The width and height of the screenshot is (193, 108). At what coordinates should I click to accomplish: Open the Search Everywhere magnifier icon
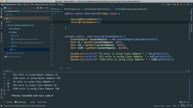(x=191, y=4)
